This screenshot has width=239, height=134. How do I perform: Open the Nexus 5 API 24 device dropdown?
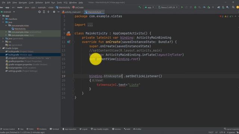click(x=168, y=7)
